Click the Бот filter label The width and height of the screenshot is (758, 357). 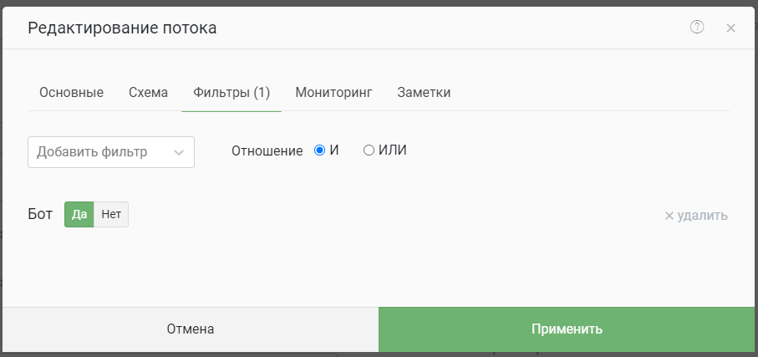[x=40, y=214]
